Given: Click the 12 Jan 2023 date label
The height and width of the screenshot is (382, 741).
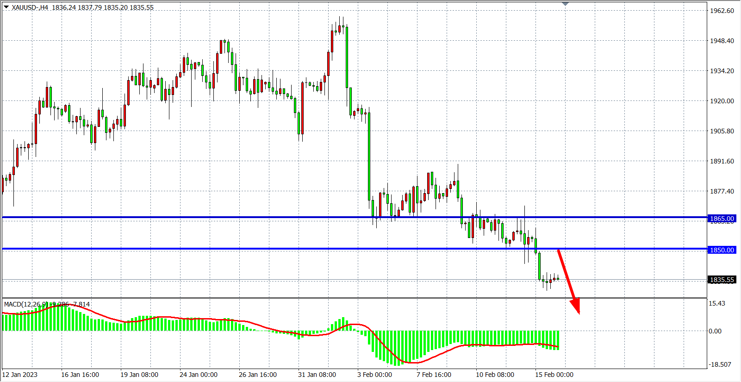Looking at the screenshot, I should point(20,375).
